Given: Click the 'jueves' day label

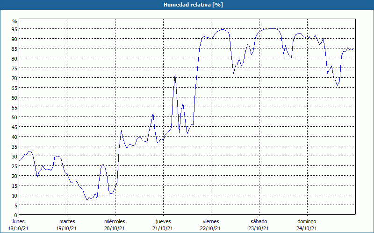Looking at the screenshot, I should 163,221.
